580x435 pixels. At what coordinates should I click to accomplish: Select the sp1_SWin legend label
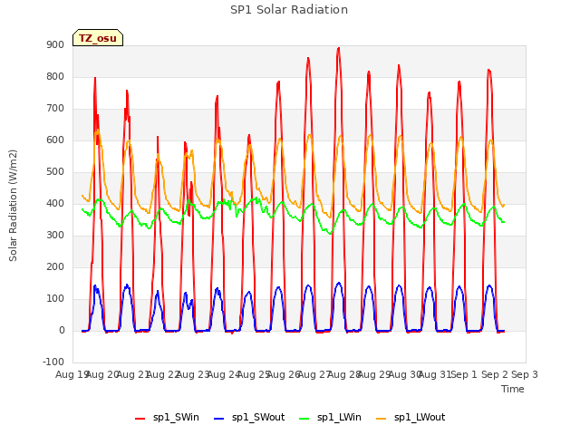[x=176, y=417]
